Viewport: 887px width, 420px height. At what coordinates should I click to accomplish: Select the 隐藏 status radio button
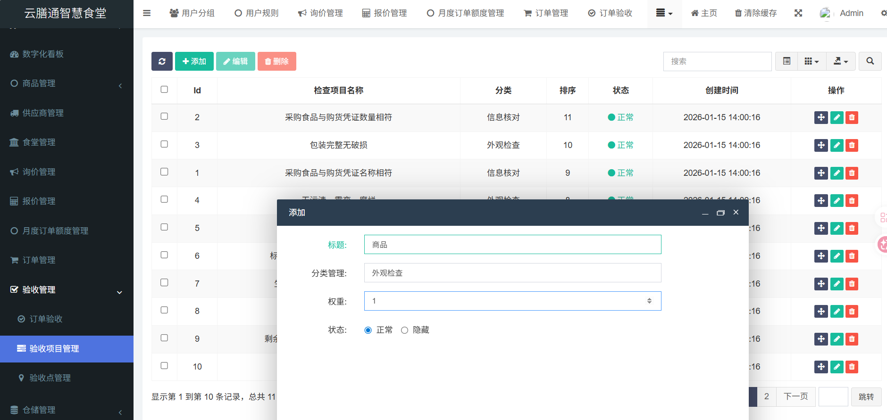[404, 330]
